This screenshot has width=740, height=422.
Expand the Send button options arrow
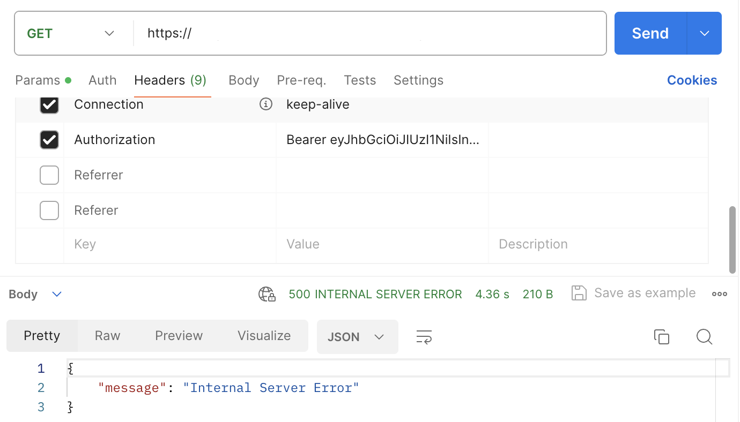click(705, 33)
